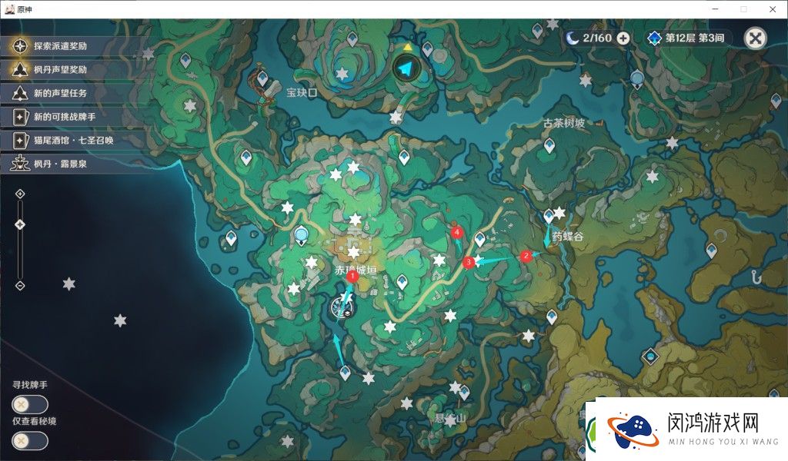788x461 pixels.
Task: Click the 赤璋城垣 map label
Action: (356, 270)
